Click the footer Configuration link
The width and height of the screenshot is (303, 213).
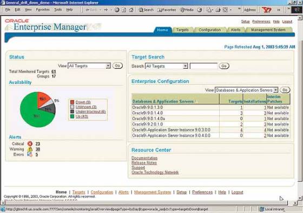(x=102, y=192)
